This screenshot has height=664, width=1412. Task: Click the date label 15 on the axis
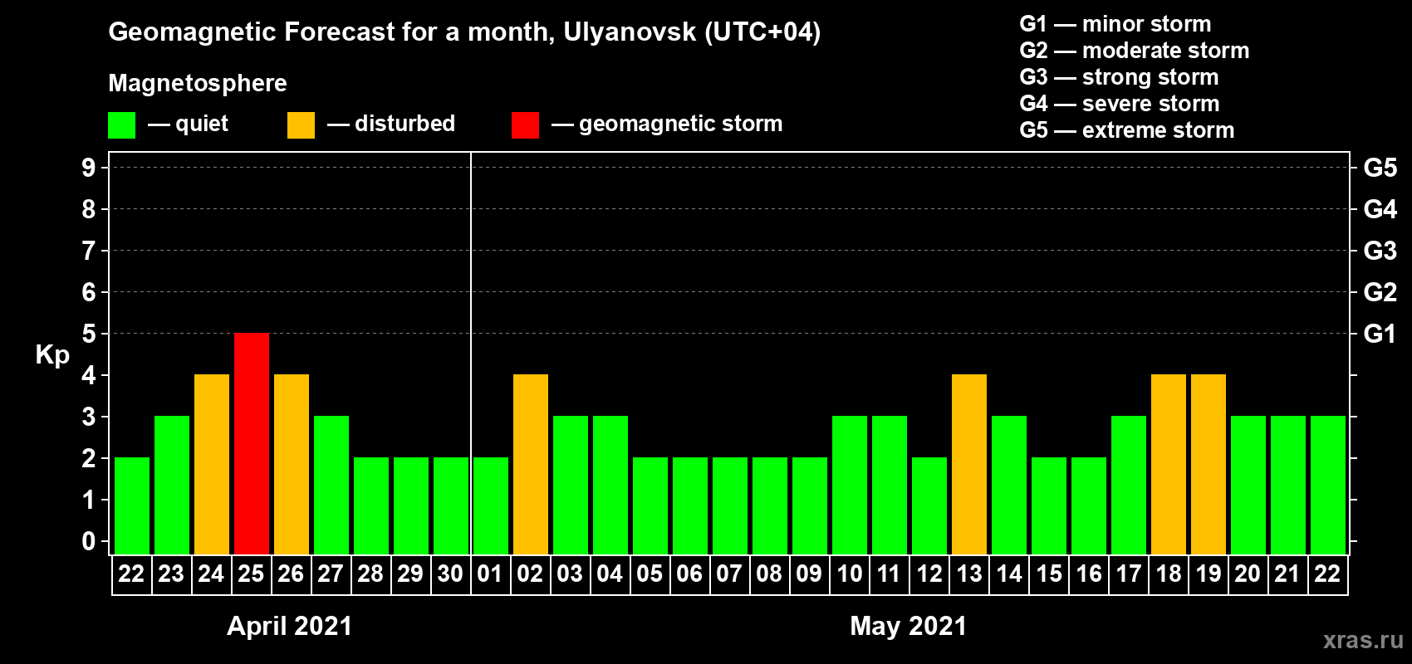coord(1049,574)
